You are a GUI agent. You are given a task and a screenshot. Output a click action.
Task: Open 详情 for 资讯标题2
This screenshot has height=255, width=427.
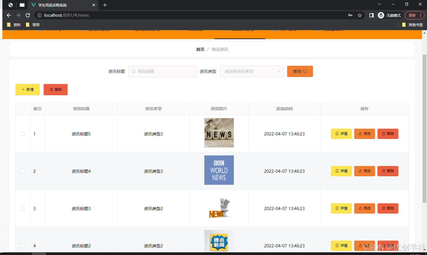[341, 246]
